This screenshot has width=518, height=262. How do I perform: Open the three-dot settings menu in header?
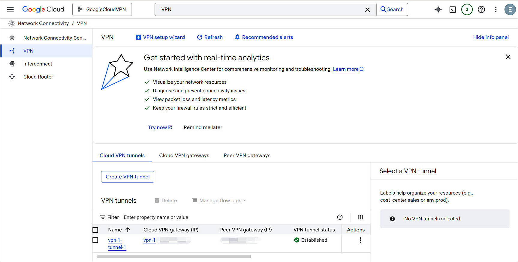496,10
